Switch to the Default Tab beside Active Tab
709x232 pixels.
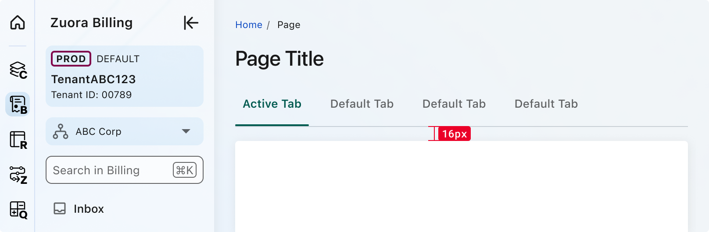pos(362,104)
